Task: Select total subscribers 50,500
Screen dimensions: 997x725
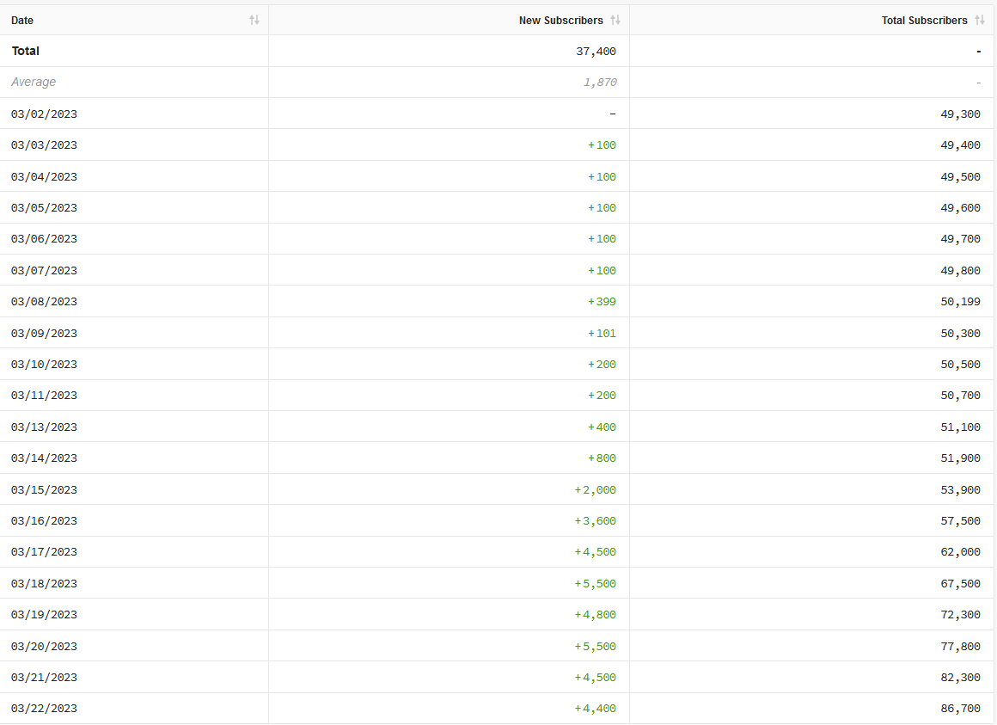Action: pos(960,365)
